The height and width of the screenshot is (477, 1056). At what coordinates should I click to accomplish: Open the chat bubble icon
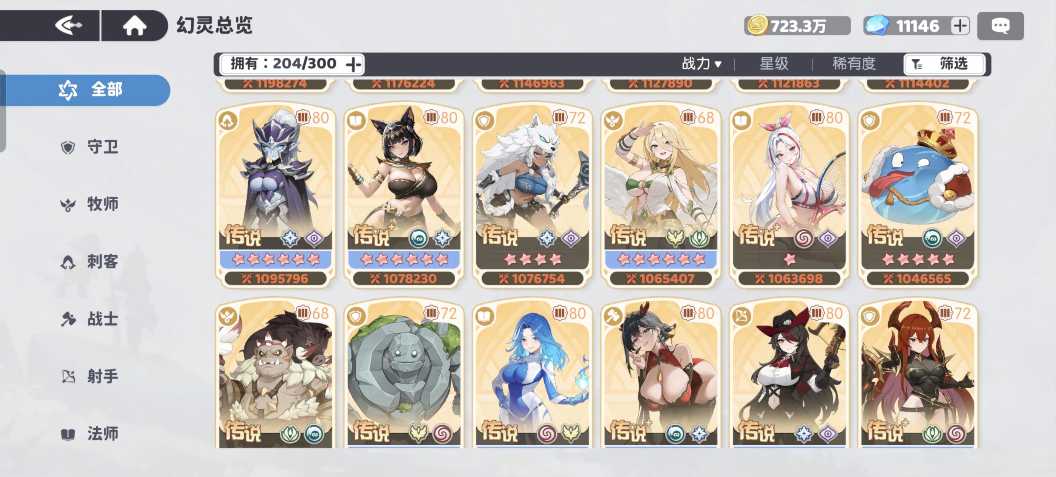click(1000, 26)
